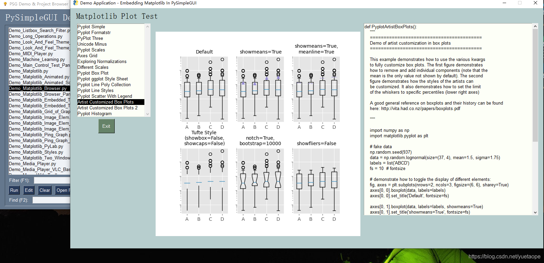Viewport: 544px width, 263px height.
Task: Click the Python icon in Demo Application title bar
Action: tap(76, 3)
